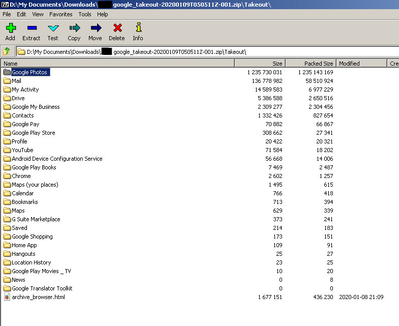The image size is (399, 326).
Task: Select the Drive folder icon
Action: 7,98
